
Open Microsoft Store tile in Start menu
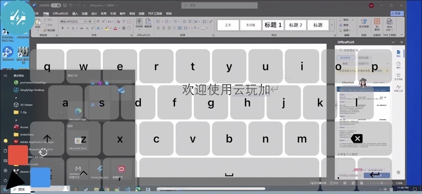tap(77, 141)
